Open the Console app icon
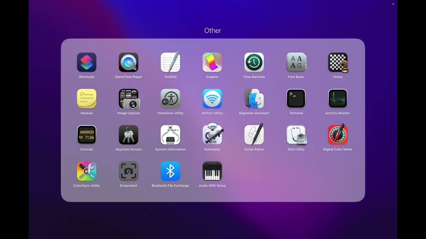Image resolution: width=426 pixels, height=239 pixels. click(87, 135)
